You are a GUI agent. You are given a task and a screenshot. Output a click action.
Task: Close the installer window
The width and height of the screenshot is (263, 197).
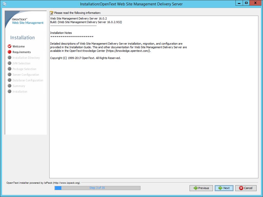[x=256, y=3]
